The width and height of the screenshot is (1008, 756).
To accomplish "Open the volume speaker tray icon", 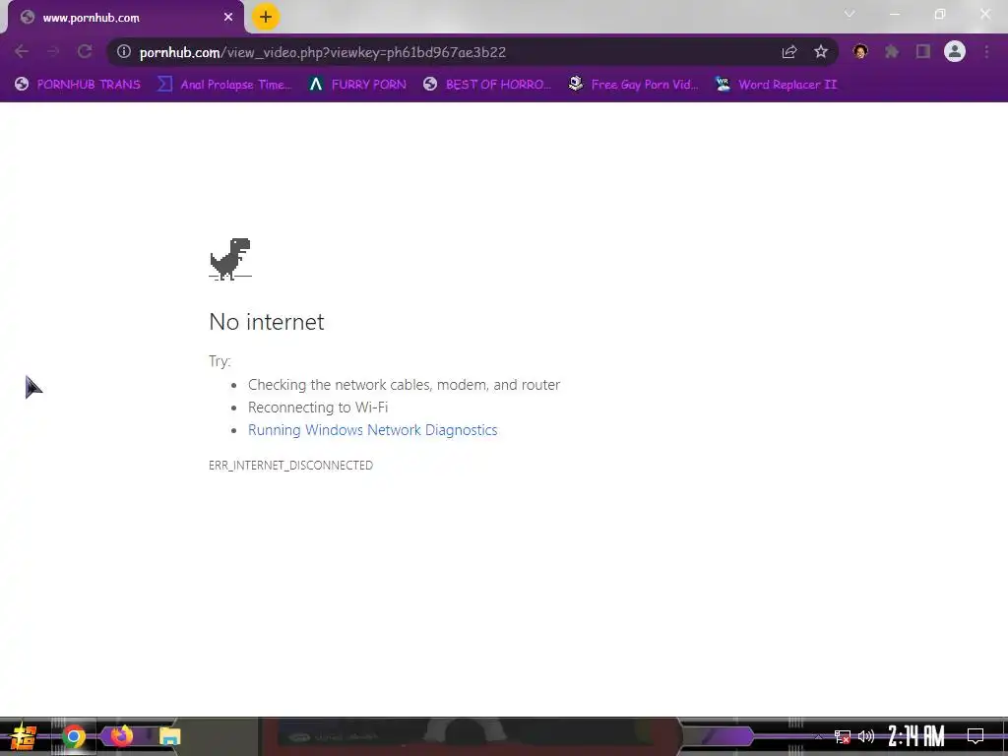I will coord(866,736).
